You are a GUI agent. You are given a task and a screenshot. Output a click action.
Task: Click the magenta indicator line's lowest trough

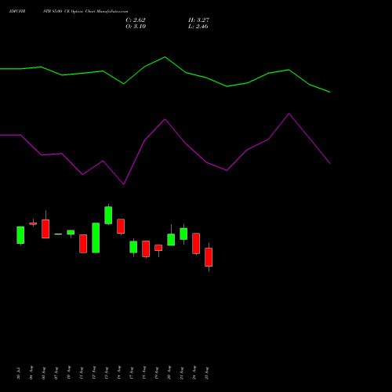124,184
